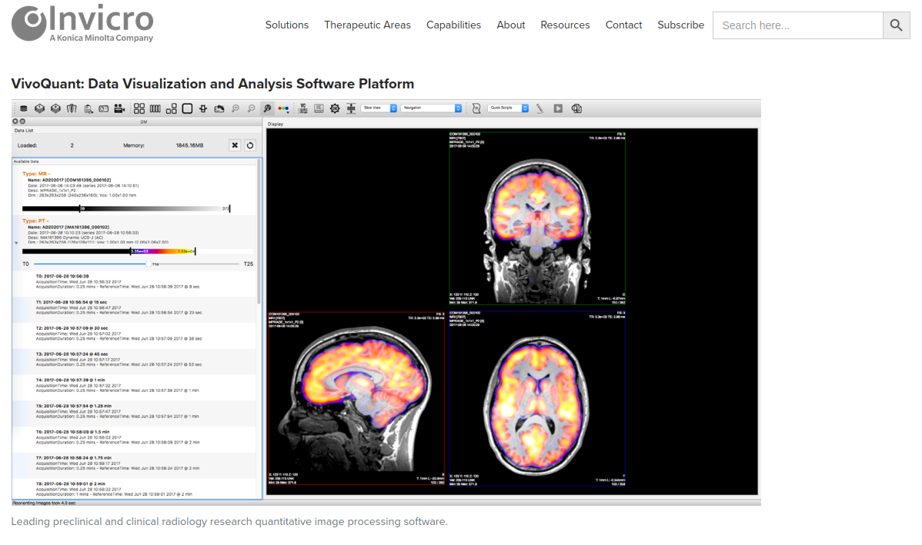Open the Therapeutic Areas menu
Screen dimensions: 922x545
(x=368, y=25)
